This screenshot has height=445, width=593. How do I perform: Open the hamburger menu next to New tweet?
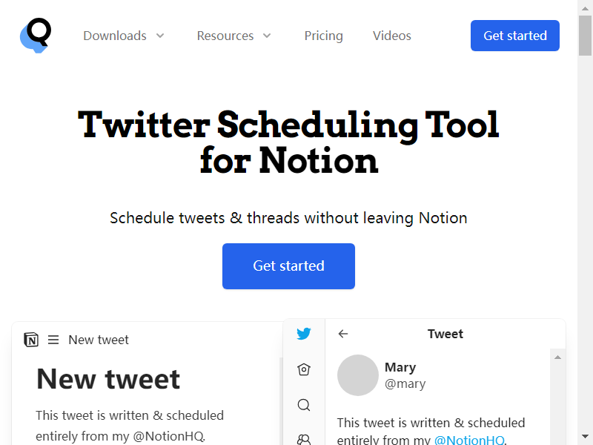tap(53, 340)
